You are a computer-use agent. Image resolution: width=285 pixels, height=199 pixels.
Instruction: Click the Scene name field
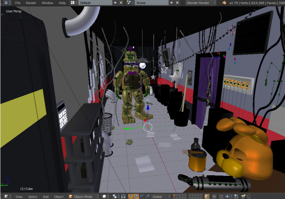coord(151,3)
